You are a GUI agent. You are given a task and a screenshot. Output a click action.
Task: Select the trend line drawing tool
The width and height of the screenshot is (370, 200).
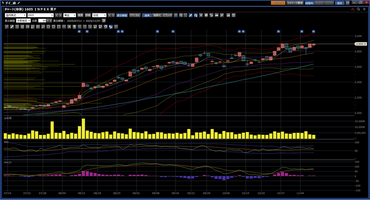click(7, 27)
